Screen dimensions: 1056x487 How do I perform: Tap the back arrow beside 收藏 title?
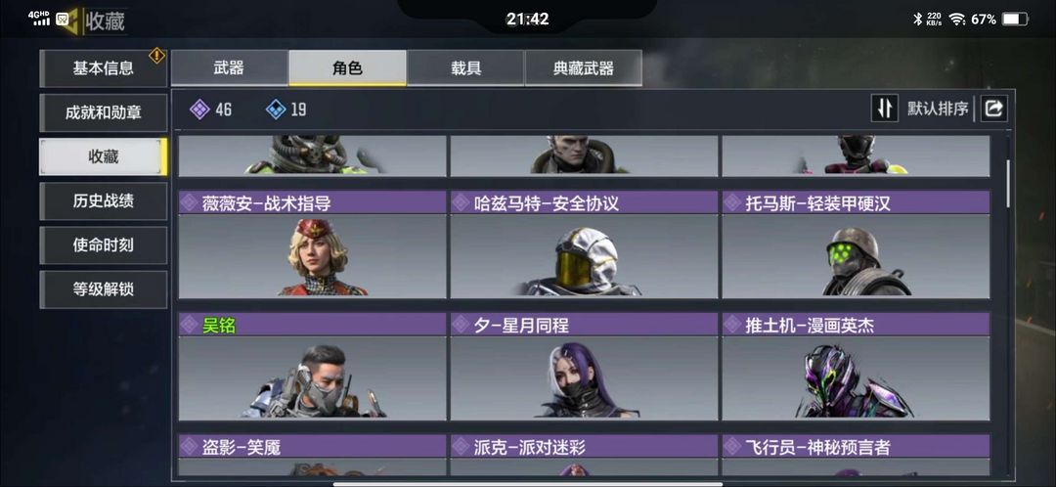pos(70,21)
